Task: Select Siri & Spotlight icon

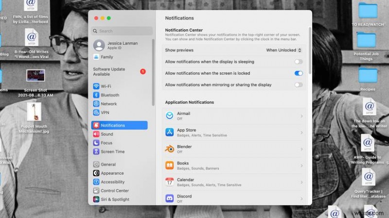Action: click(96, 199)
